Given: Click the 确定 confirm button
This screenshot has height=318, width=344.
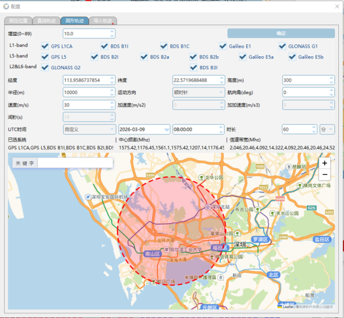Looking at the screenshot, I should (x=281, y=34).
